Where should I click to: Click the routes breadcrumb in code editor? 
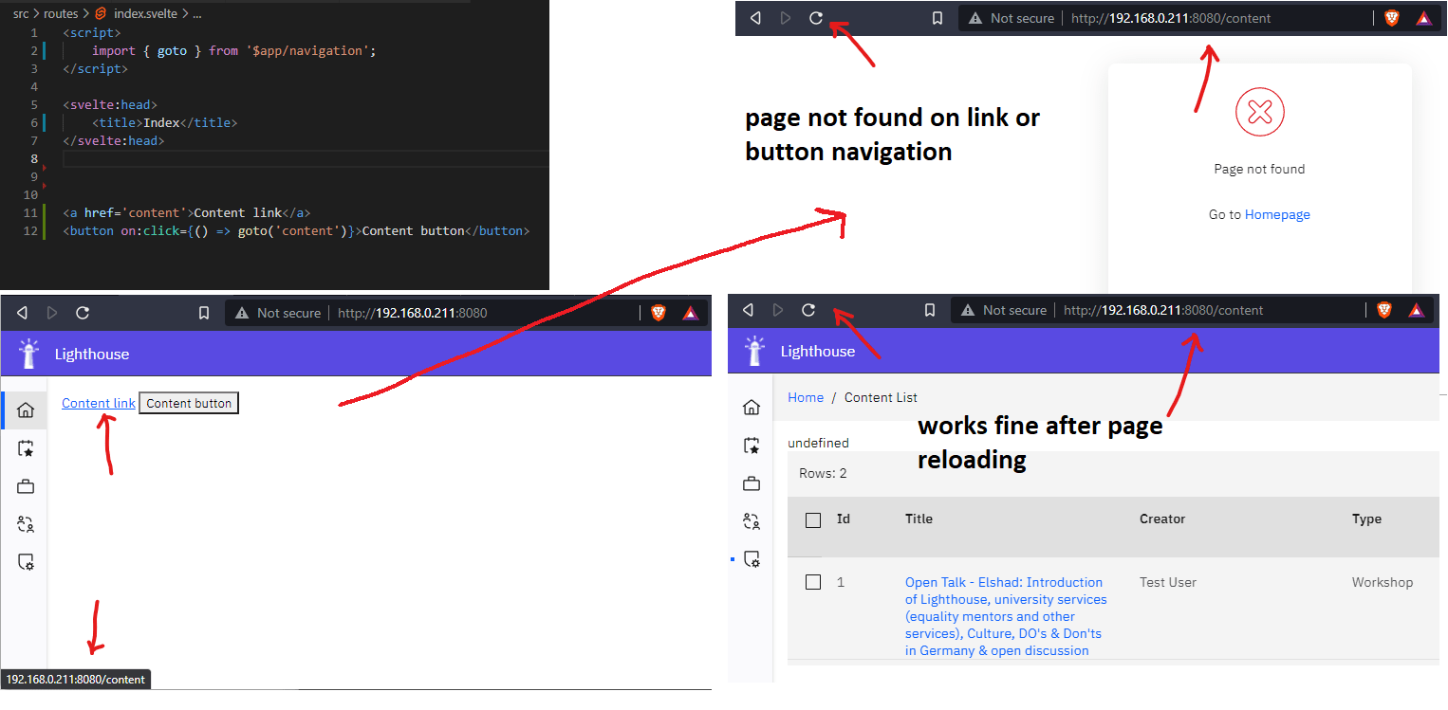coord(61,14)
